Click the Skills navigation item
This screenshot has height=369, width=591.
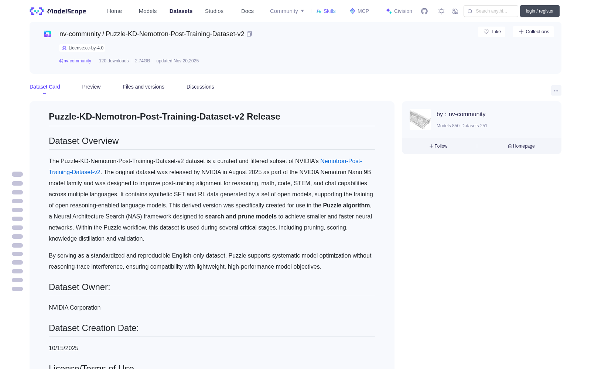click(x=326, y=11)
